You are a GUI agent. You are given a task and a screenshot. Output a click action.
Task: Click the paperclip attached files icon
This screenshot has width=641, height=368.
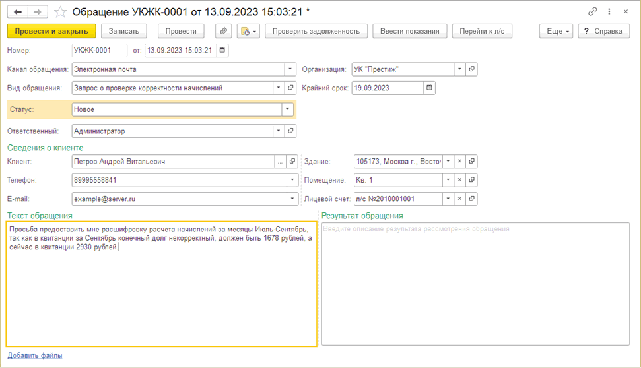coord(224,31)
